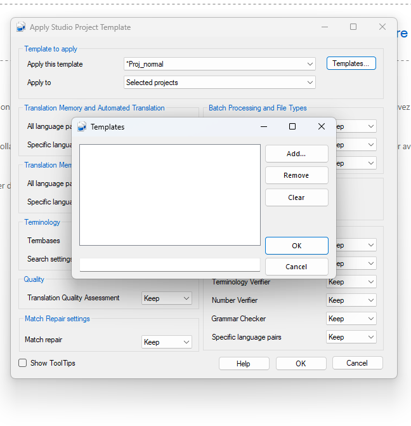Expand Specific language pairs Keep dropdown at bottom

pos(351,337)
